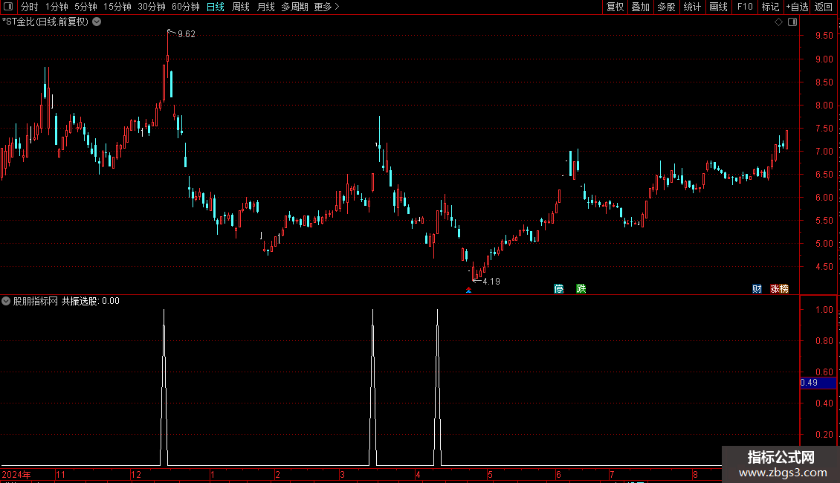Click the 标记 mark button
This screenshot has height=483, width=840.
(x=770, y=7)
